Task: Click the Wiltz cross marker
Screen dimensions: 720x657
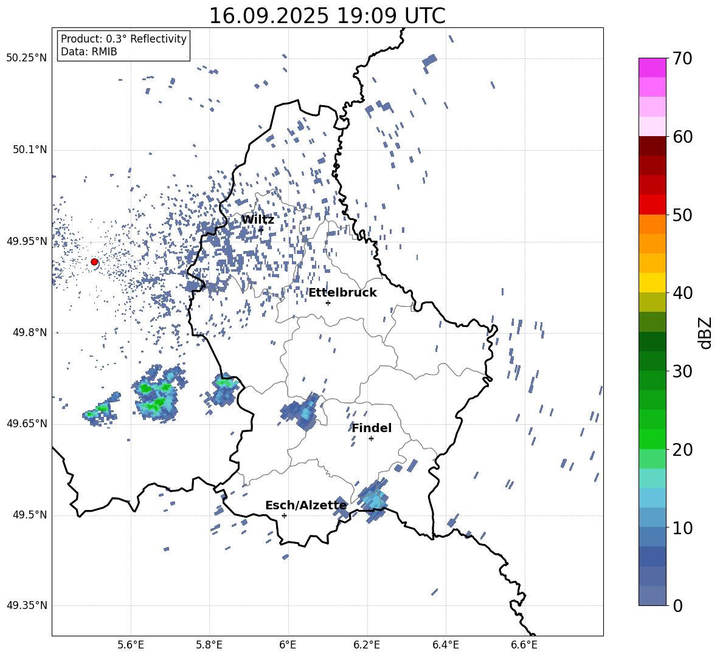Action: pyautogui.click(x=261, y=230)
